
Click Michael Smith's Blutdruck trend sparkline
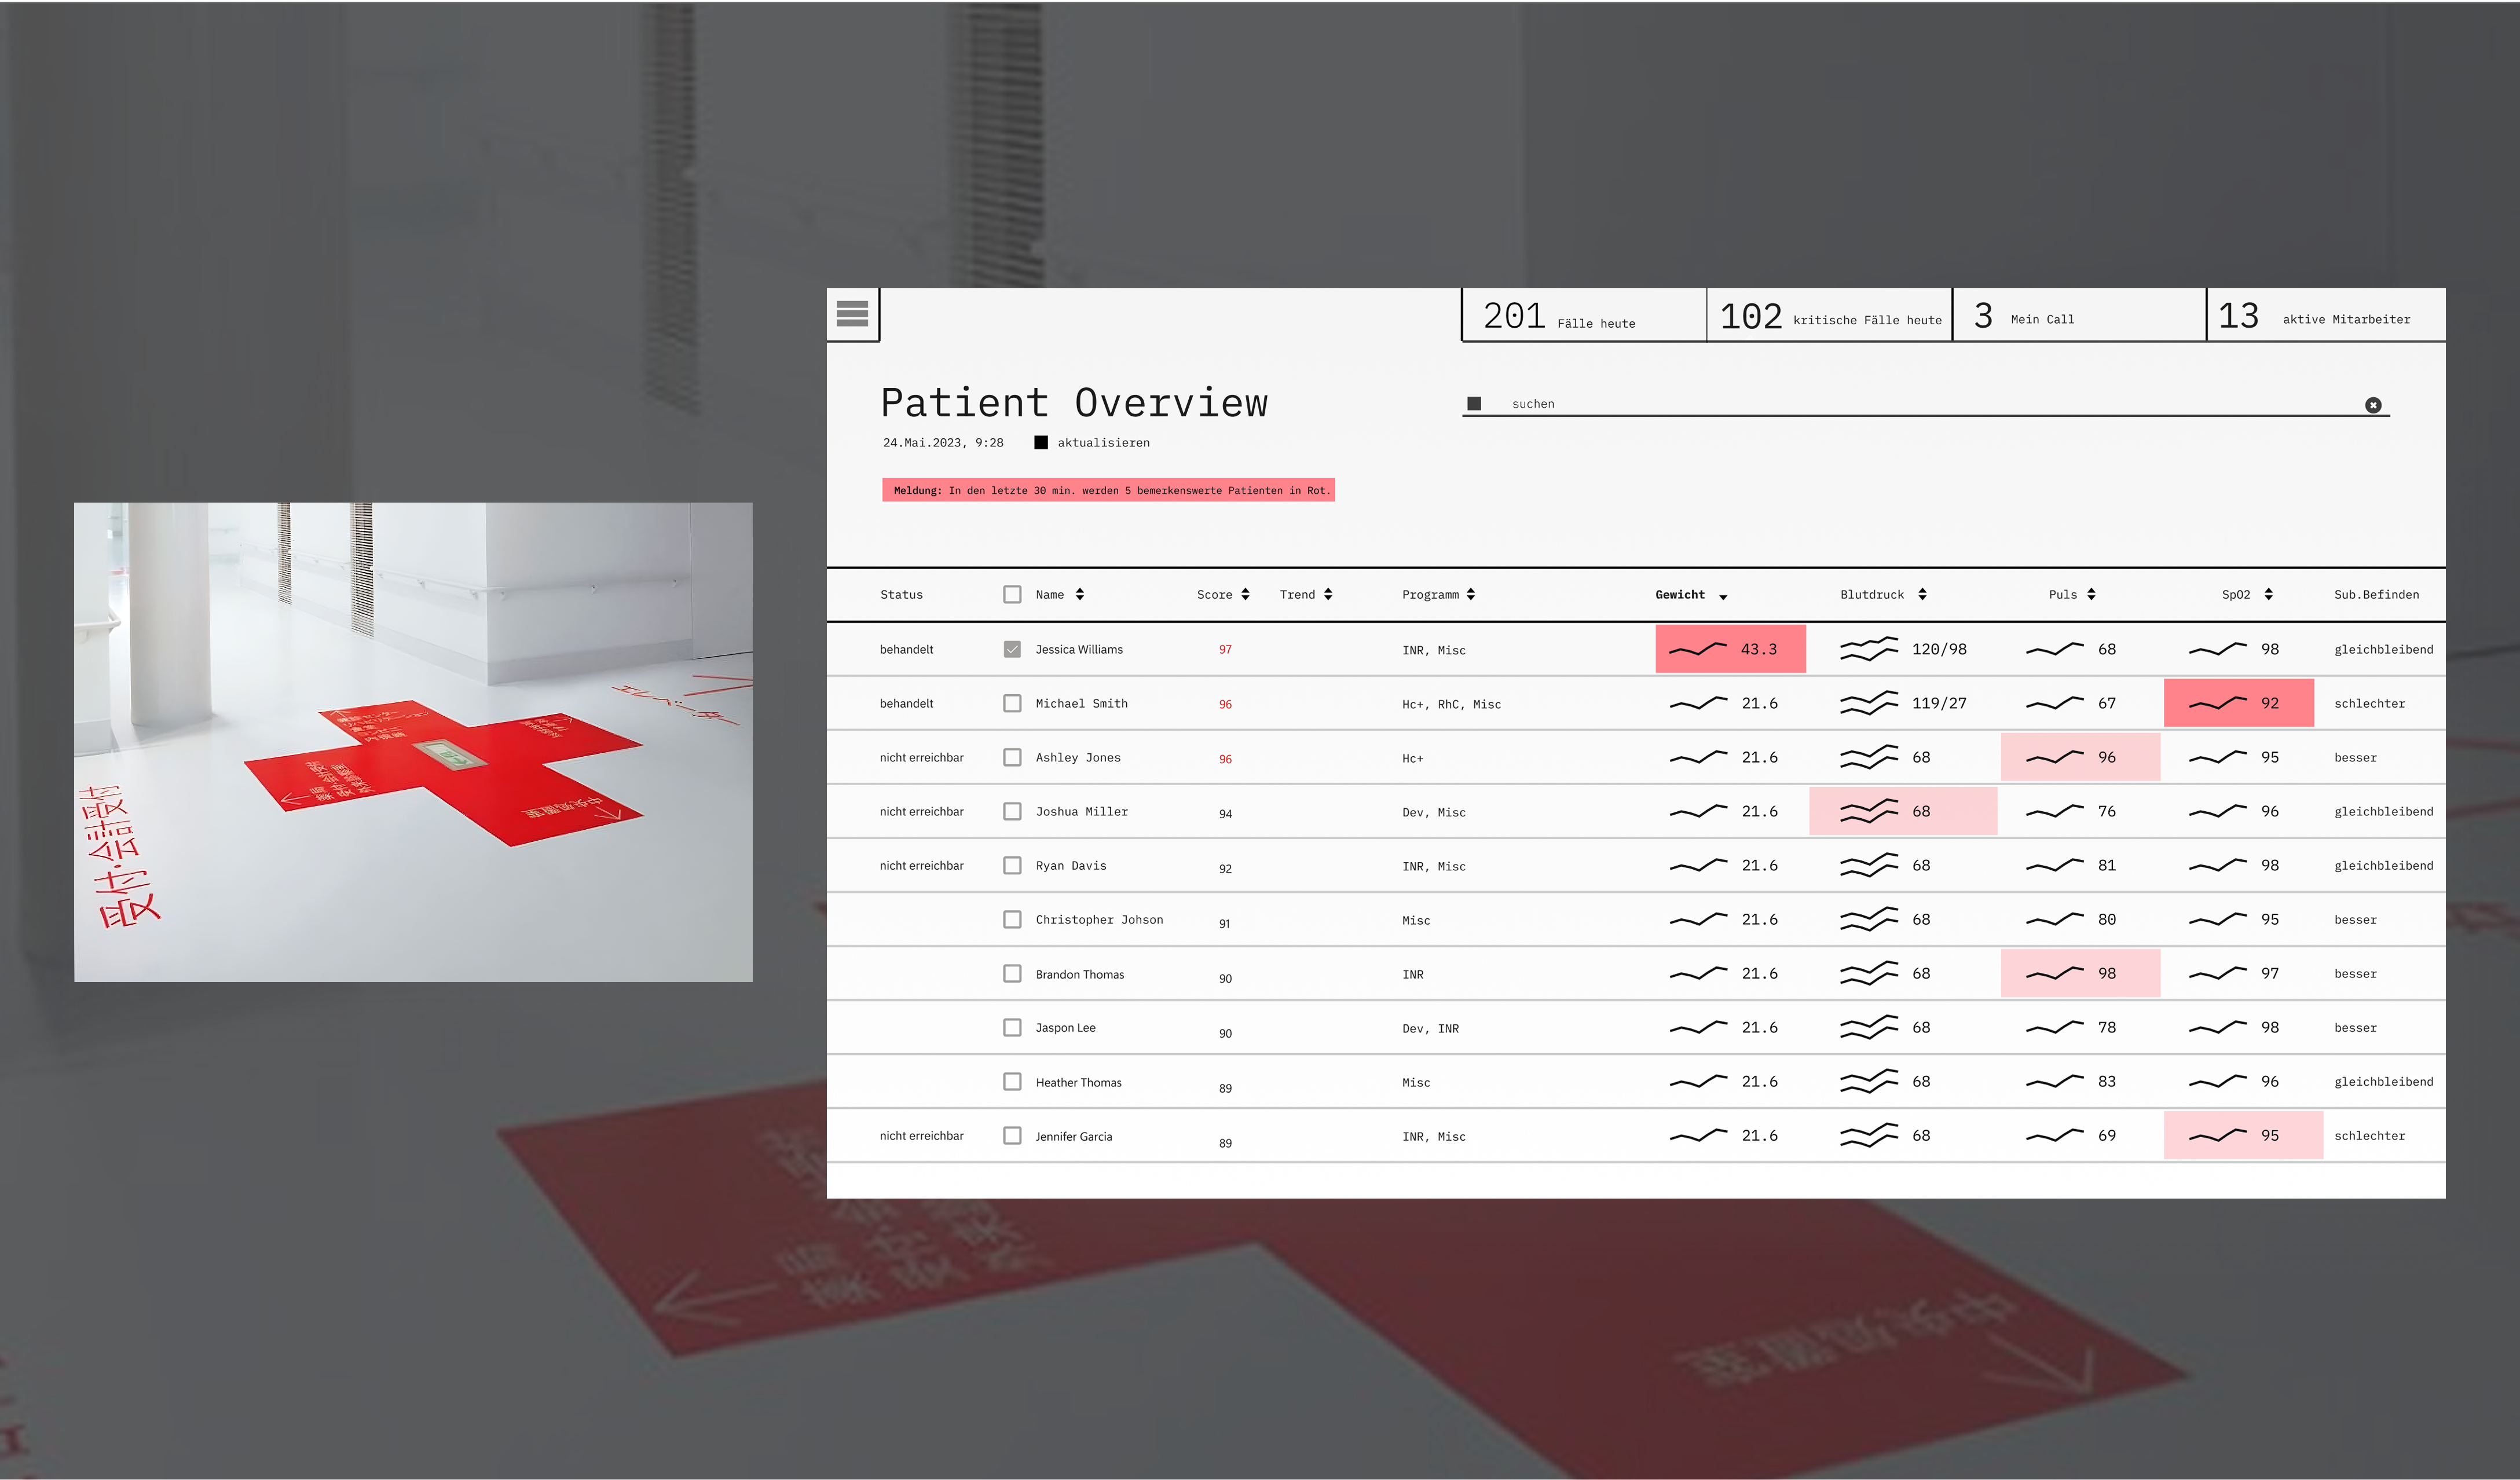1868,704
